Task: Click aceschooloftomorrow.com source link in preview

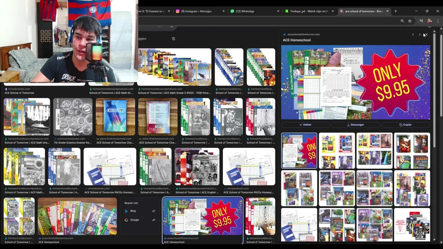Action: click(x=303, y=34)
